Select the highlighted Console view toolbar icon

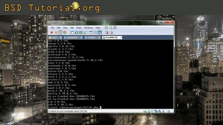click(x=100, y=32)
